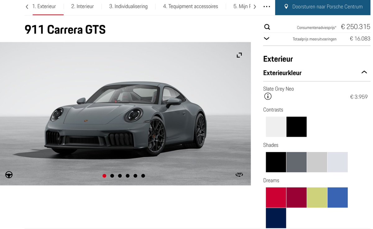373x229 pixels.
Task: Show the fifth car image via dot
Action: pyautogui.click(x=135, y=176)
